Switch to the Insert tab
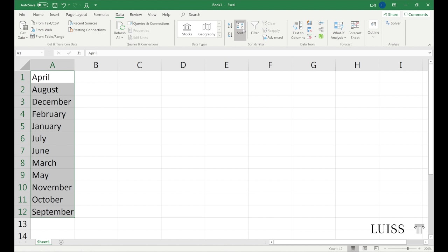The width and height of the screenshot is (448, 252). (x=54, y=15)
